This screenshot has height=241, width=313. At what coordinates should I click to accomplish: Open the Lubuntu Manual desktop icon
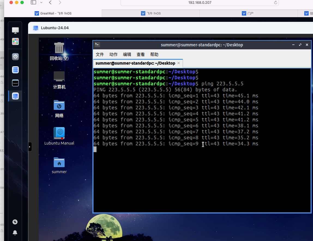click(59, 134)
